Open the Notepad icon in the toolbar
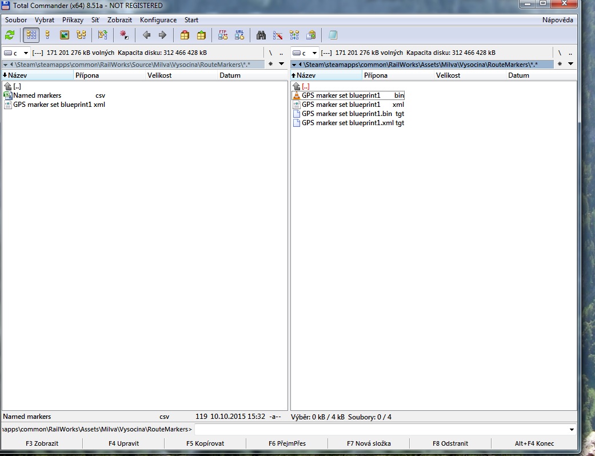This screenshot has width=595, height=456. pos(333,35)
